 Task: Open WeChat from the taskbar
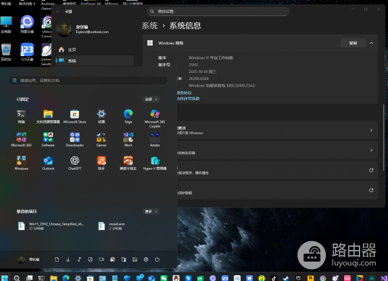pyautogui.click(x=164, y=278)
